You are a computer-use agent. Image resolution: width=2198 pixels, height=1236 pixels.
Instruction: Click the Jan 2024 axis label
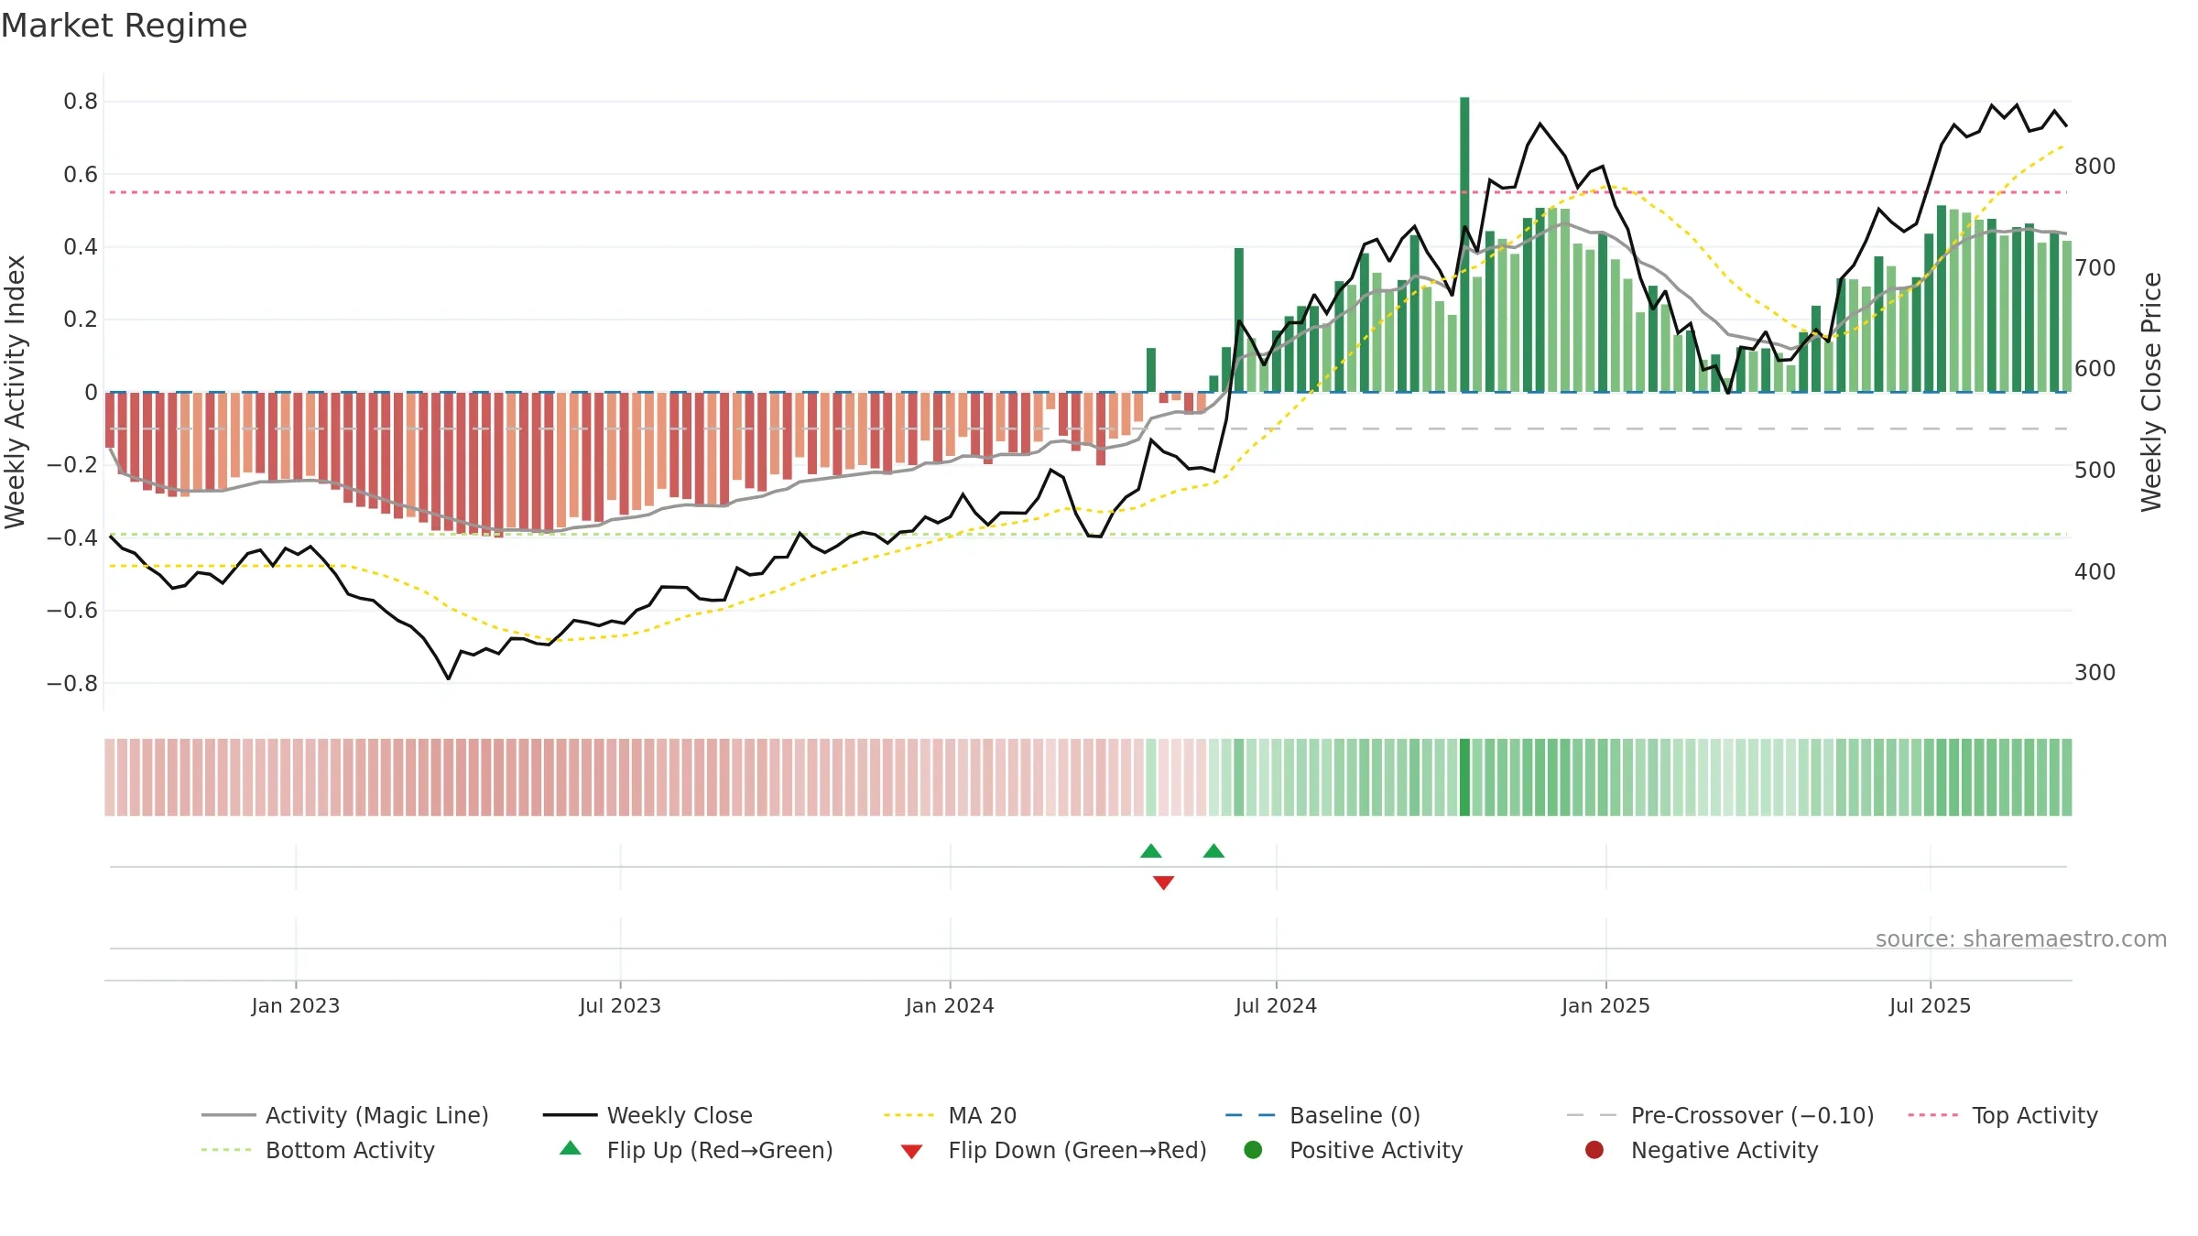pos(950,1005)
